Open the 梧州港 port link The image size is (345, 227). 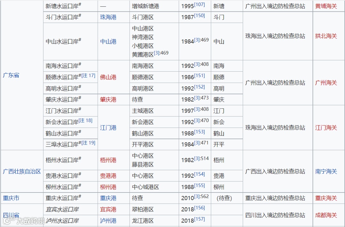[x=108, y=160]
